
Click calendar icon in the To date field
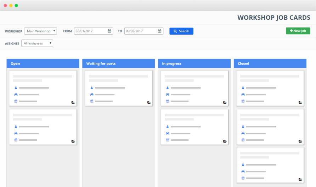point(160,31)
